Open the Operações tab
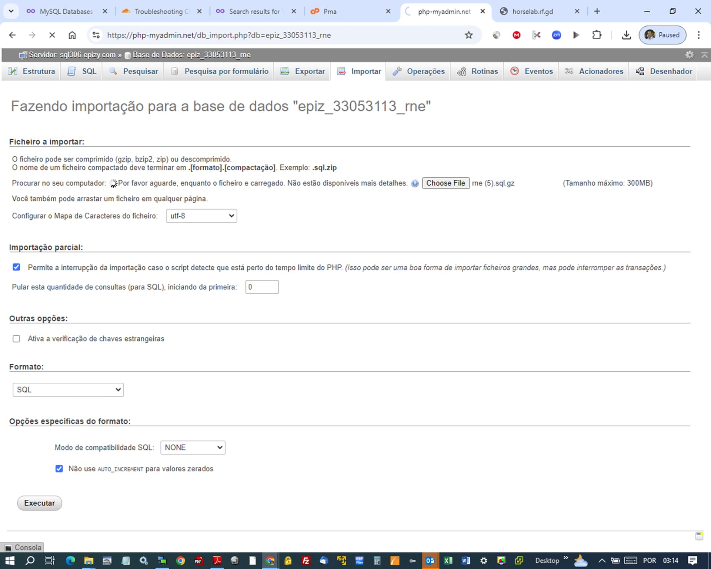 point(418,71)
